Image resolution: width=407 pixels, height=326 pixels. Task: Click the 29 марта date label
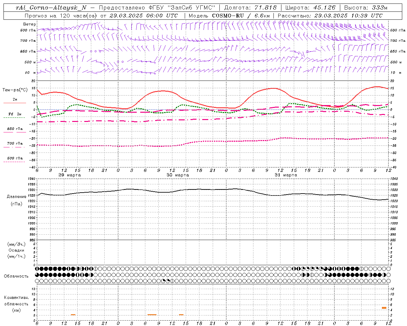point(70,175)
